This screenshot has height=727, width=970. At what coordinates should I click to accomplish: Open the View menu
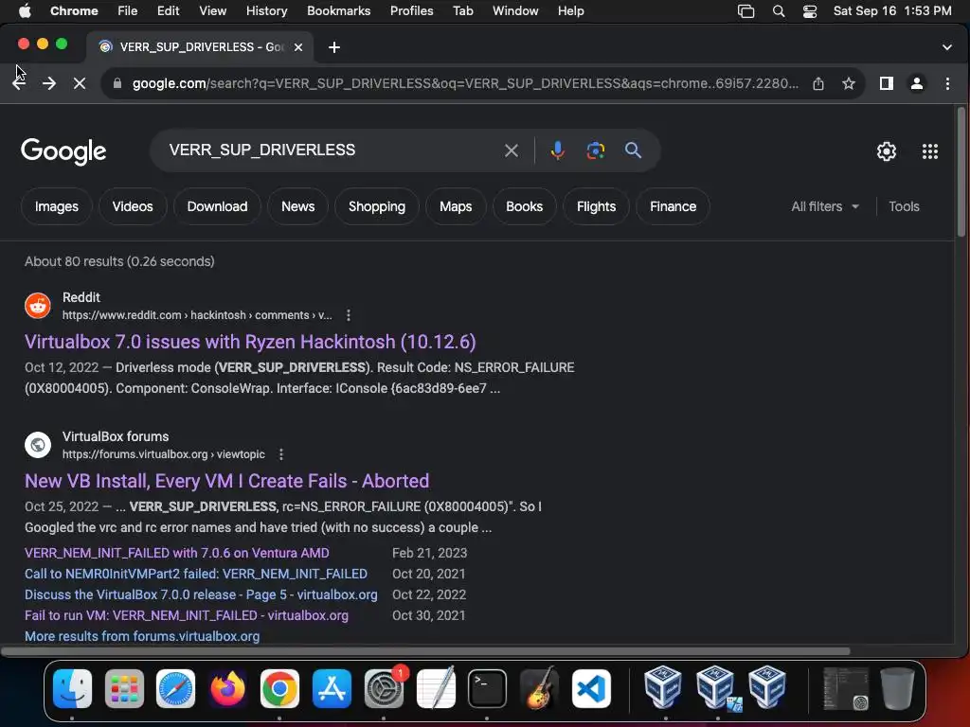point(212,10)
